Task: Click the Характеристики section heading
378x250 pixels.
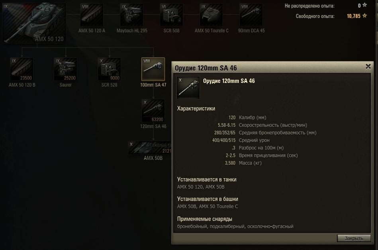Action: tap(196, 108)
